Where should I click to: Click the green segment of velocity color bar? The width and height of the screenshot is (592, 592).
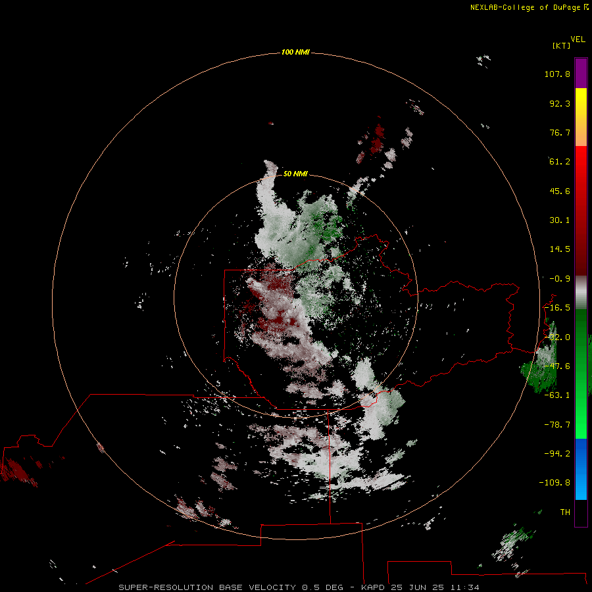pyautogui.click(x=581, y=374)
